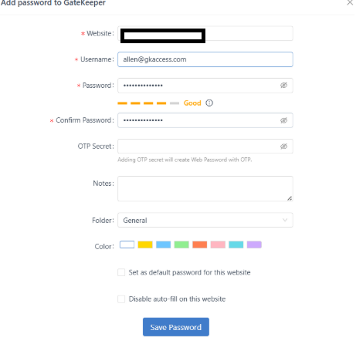This screenshot has height=344, width=356.
Task: Click the Notes resize handle icon
Action: 290,198
